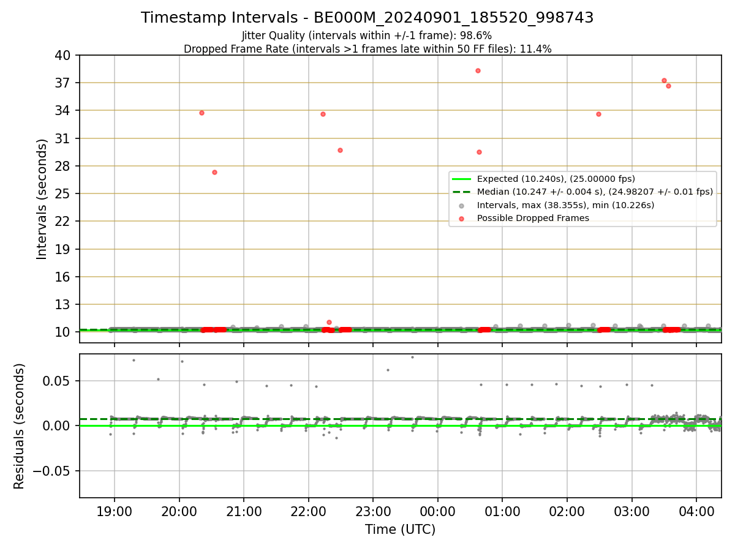735x551 pixels.
Task: Click the 'Residuals (seconds)' y-axis label
Action: pyautogui.click(x=20, y=426)
